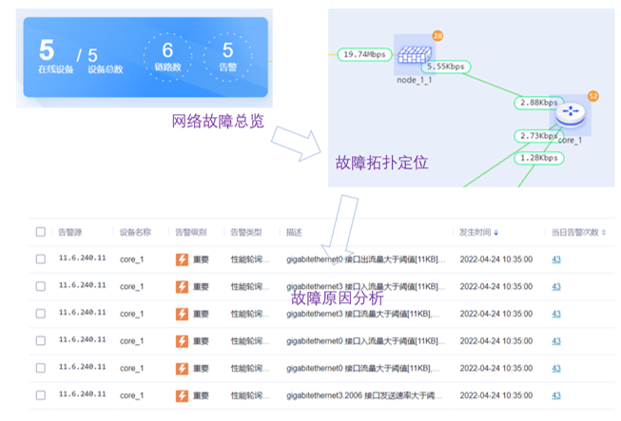This screenshot has width=621, height=421.
Task: Click the 1.28Kbps link rate label
Action: coord(539,159)
